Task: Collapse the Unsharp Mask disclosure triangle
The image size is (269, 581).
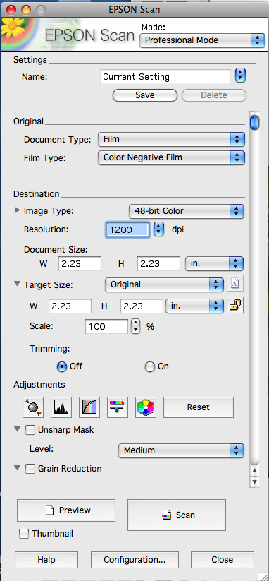Action: (x=17, y=429)
